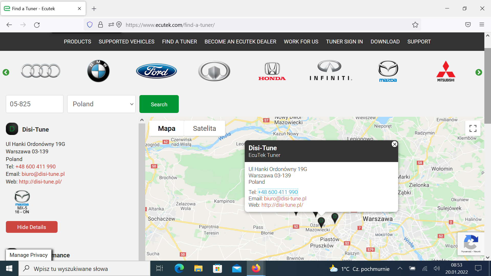Viewport: 491px width, 276px height.
Task: Open File Explorer from taskbar
Action: pyautogui.click(x=198, y=269)
